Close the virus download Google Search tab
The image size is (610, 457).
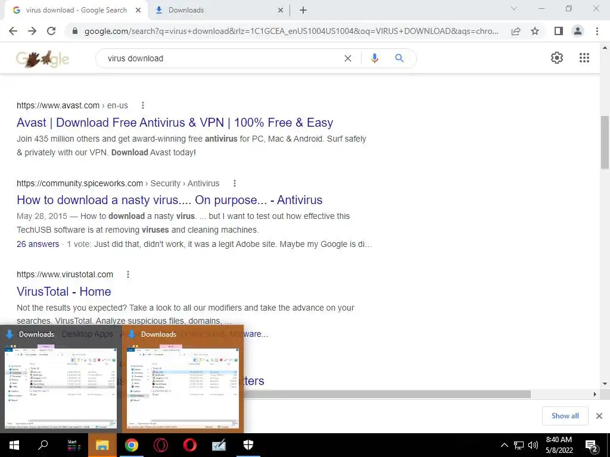click(x=138, y=10)
